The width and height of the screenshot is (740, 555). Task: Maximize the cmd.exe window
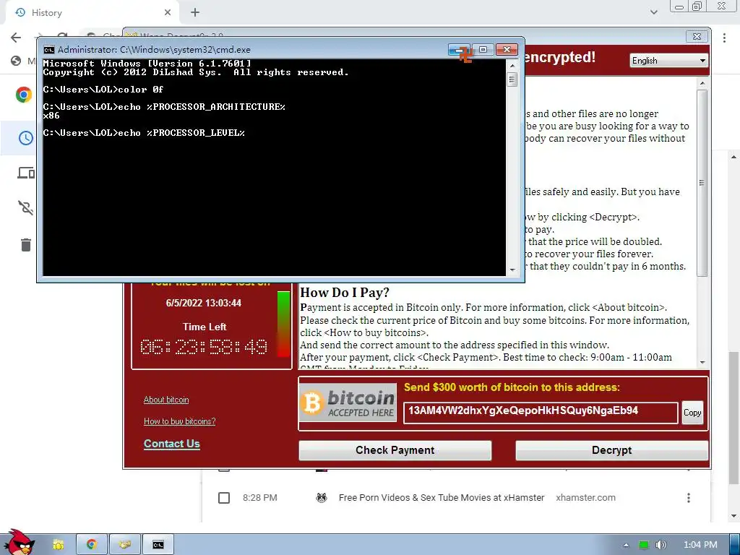click(483, 50)
